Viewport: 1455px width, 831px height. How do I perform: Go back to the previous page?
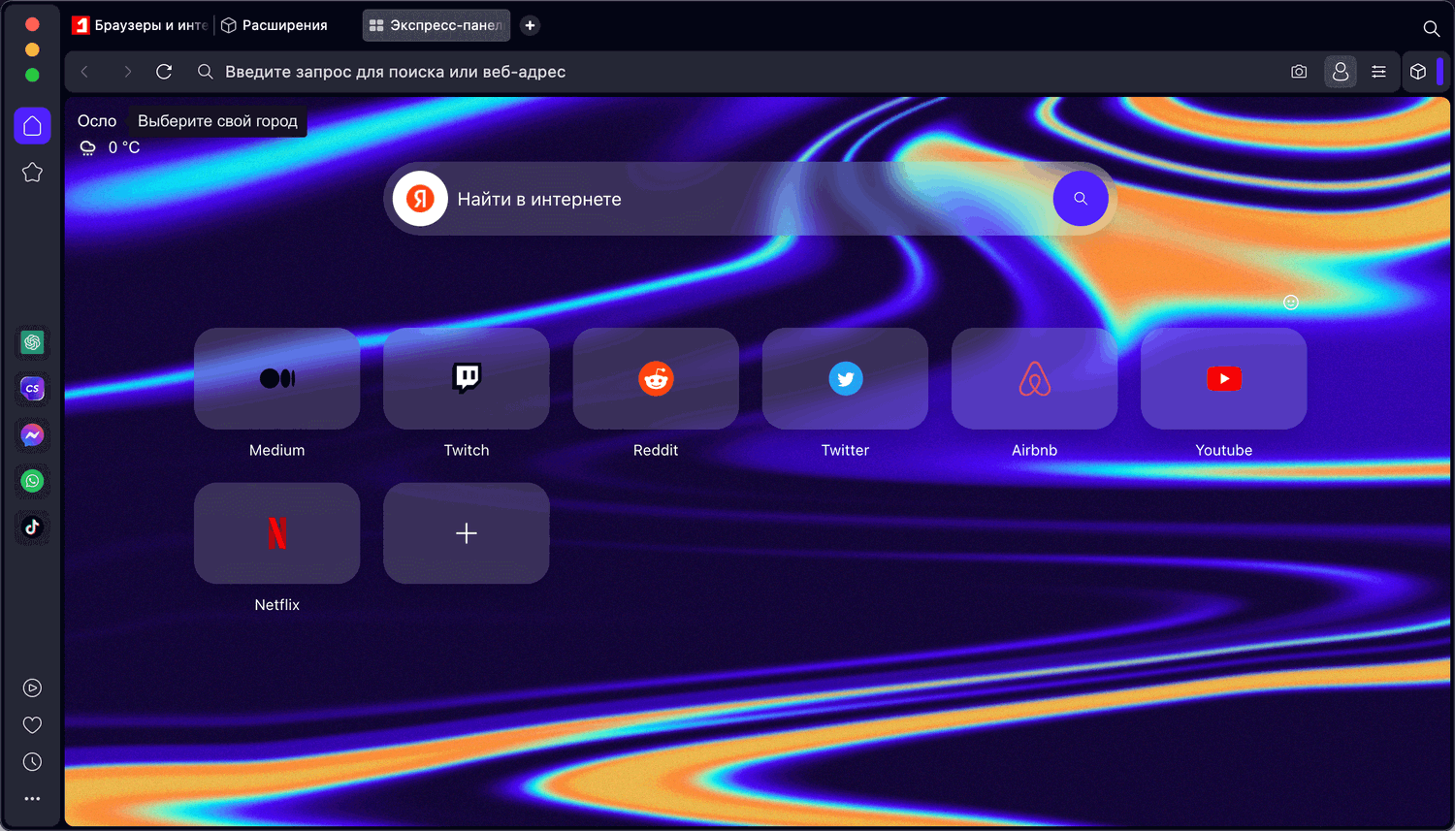coord(85,72)
